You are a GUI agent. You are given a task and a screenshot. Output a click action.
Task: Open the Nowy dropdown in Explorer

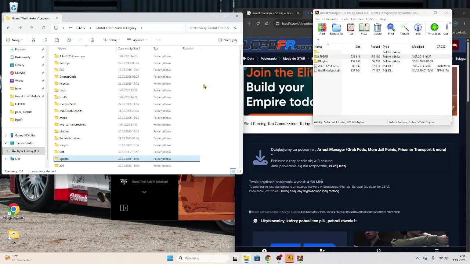[14, 40]
